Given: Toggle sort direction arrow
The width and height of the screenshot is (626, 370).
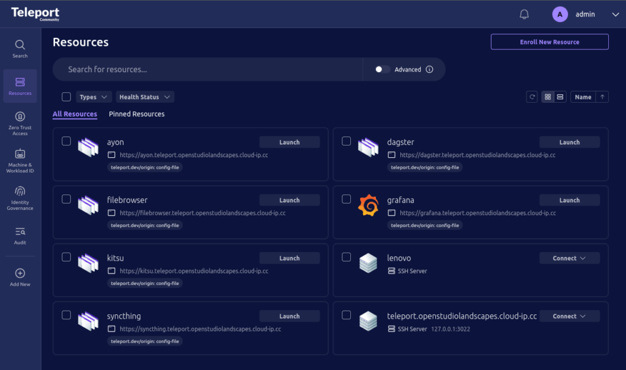Looking at the screenshot, I should (x=602, y=97).
